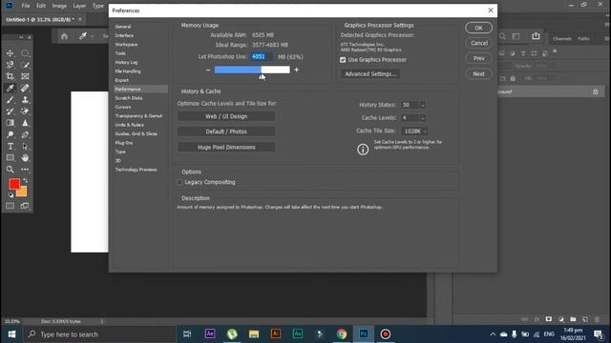Open the Cache Levels dropdown arrow

[x=423, y=118]
